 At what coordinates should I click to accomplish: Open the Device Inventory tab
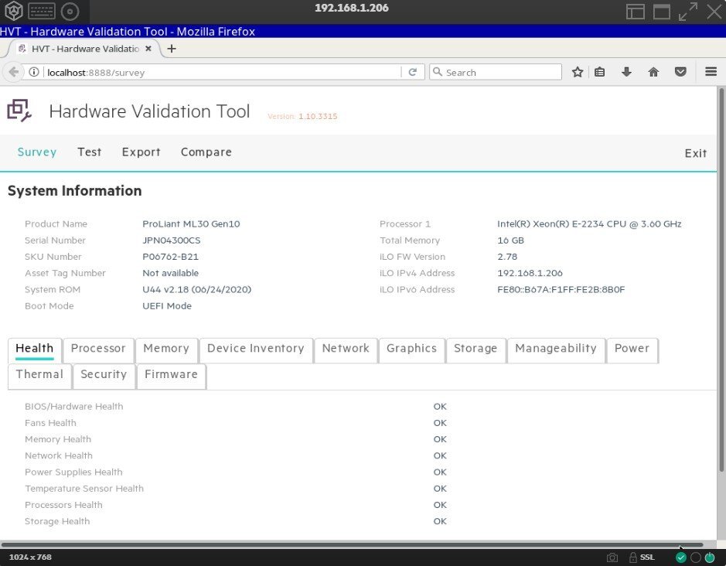pos(255,349)
